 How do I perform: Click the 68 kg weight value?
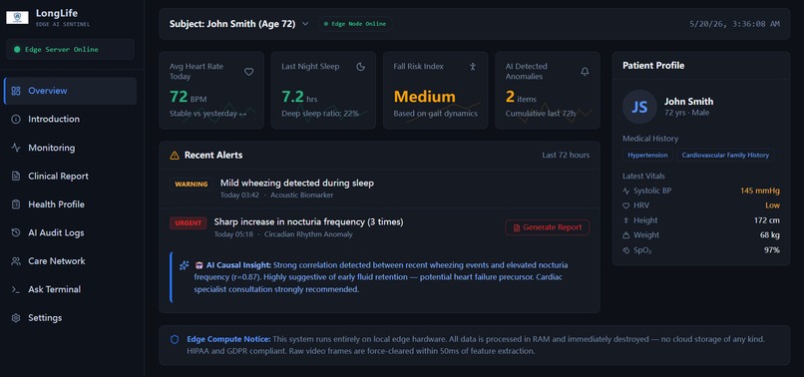click(x=769, y=235)
